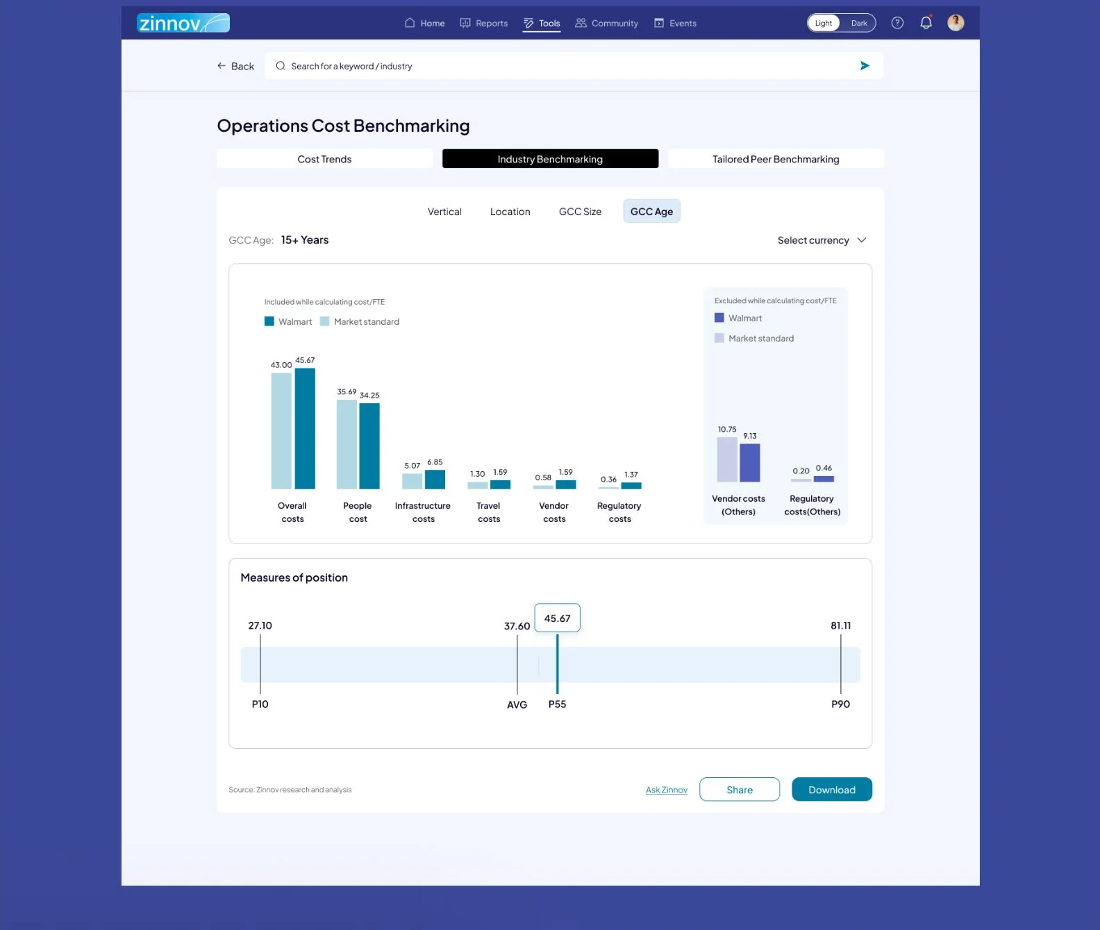The image size is (1100, 930).
Task: Click the lavender Market standard legend swatch
Action: (x=719, y=338)
